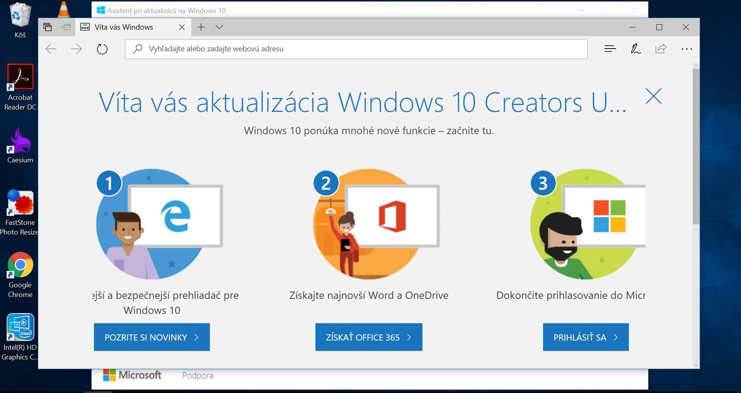741x393 pixels.
Task: Click the PRIHLÁSIŤ SA button
Action: click(x=586, y=337)
